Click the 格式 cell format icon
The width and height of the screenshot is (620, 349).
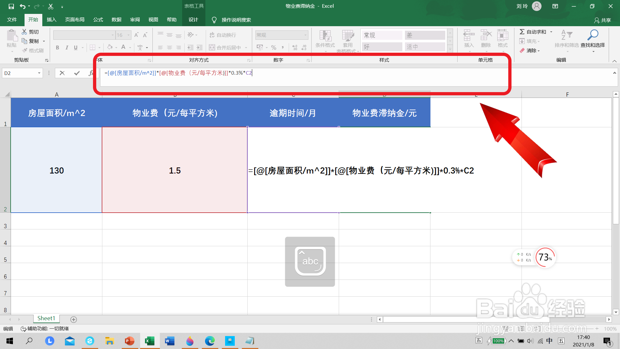pyautogui.click(x=503, y=35)
